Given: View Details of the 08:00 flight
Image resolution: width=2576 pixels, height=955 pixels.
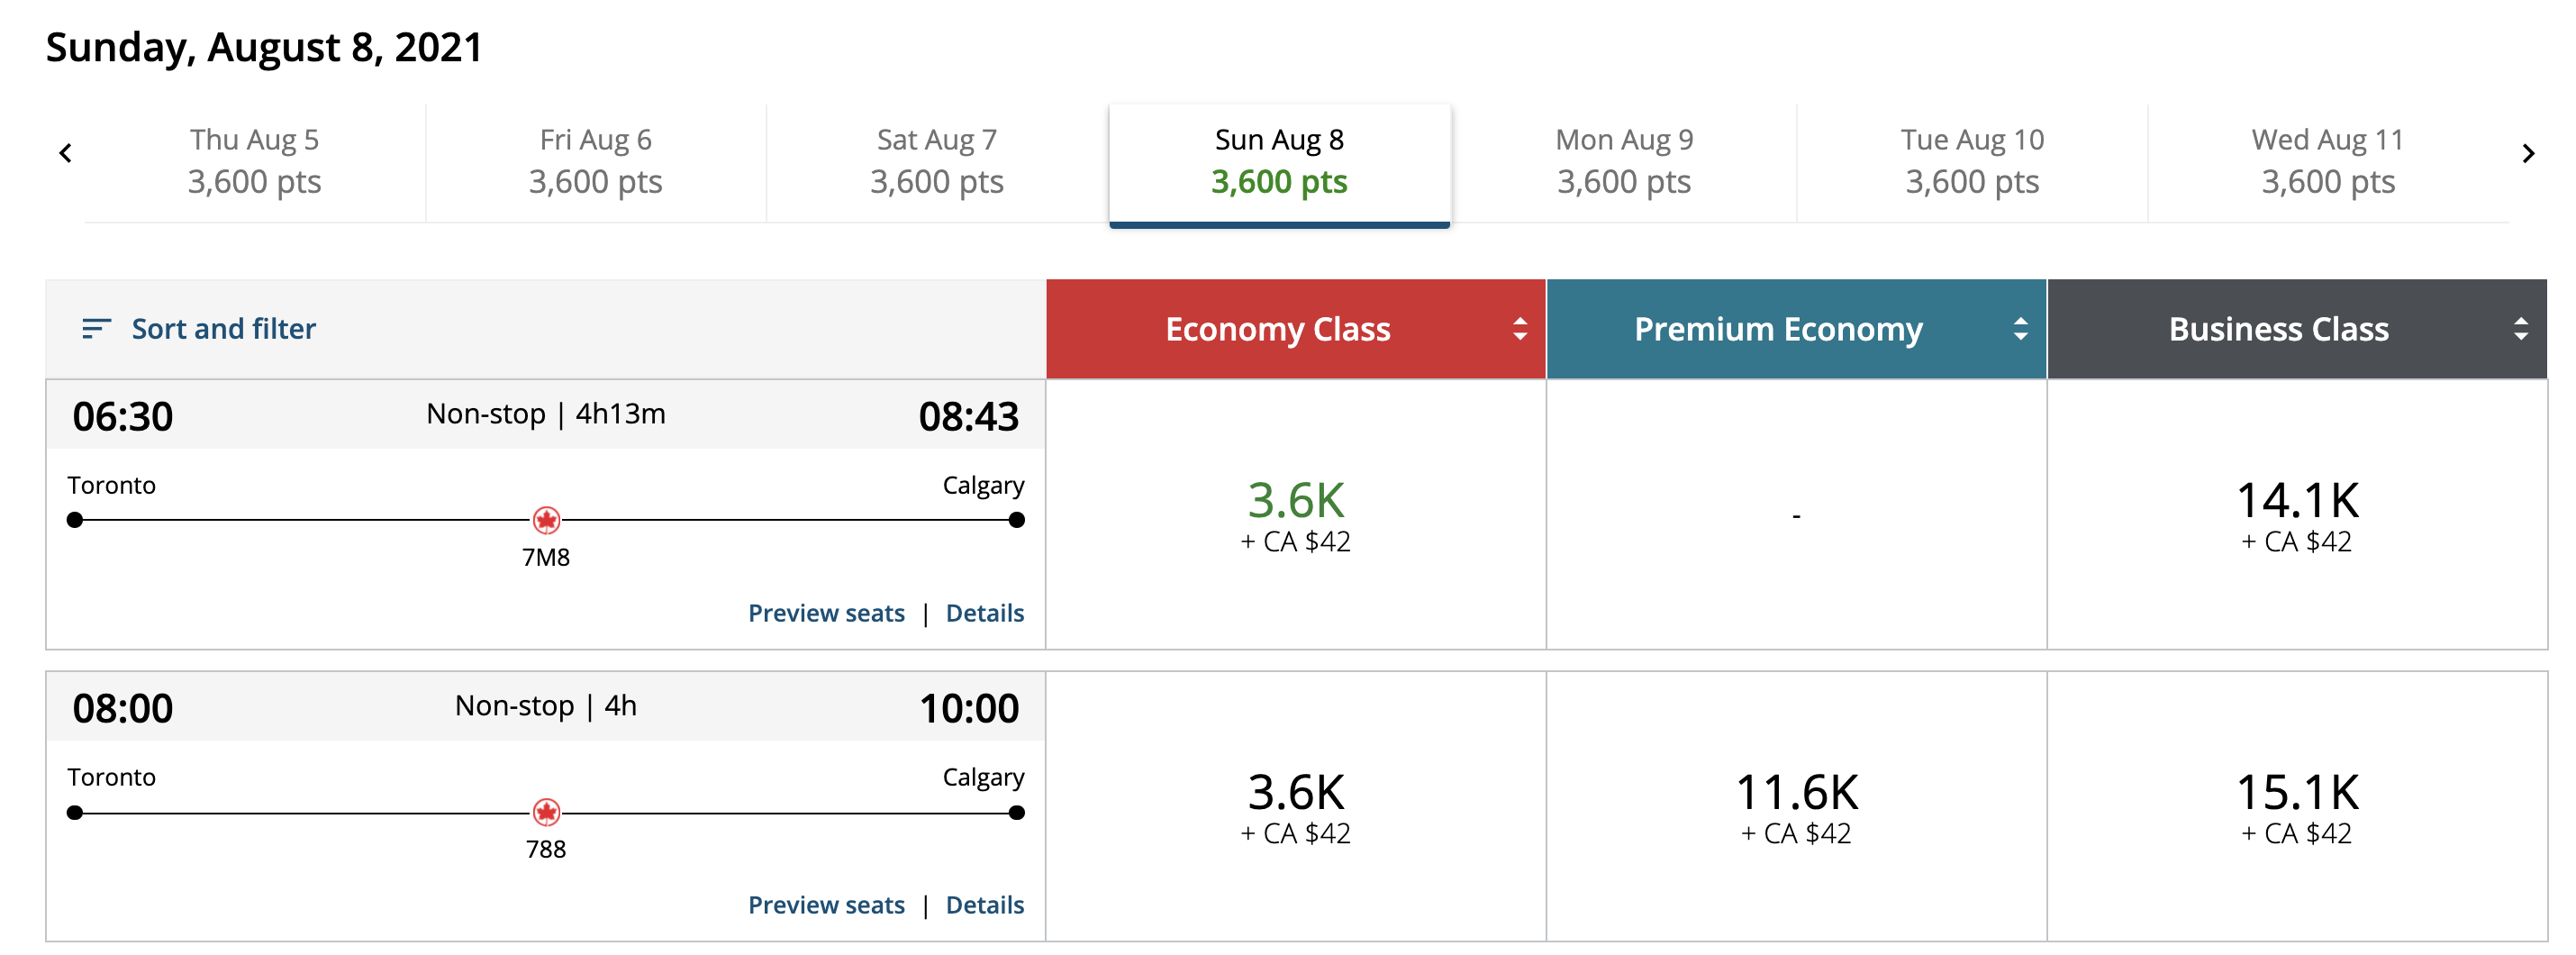Looking at the screenshot, I should tap(984, 905).
